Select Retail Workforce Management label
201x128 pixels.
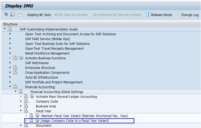[x=48, y=53]
